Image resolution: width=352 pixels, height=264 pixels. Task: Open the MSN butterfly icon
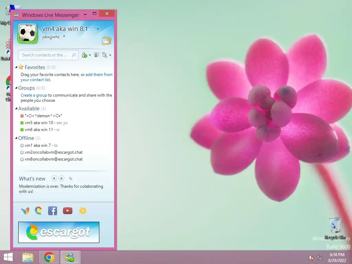25,211
